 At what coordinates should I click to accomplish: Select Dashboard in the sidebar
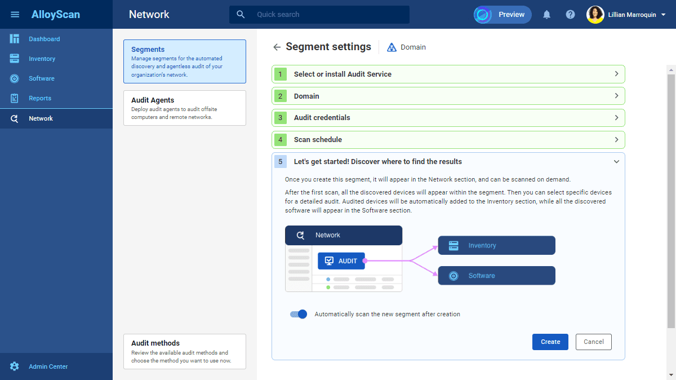pyautogui.click(x=56, y=39)
